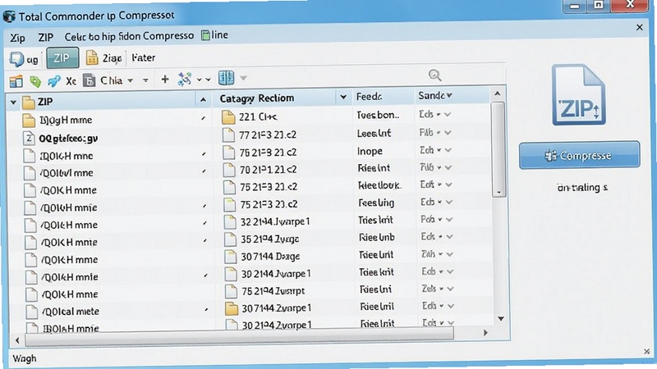Toggle checkmark beside IJQgH mme
Viewport: 657px width, 369px height.
pyautogui.click(x=203, y=119)
